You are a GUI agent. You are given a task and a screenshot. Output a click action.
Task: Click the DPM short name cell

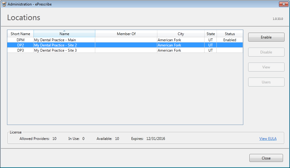click(20, 40)
